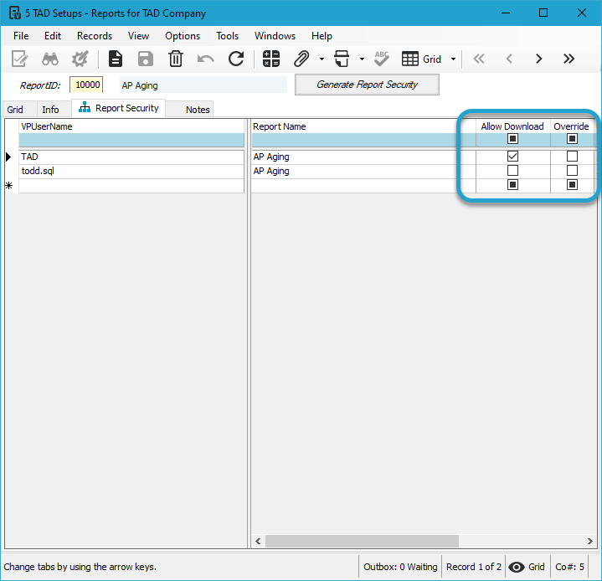Go to first record double-left arrow
Viewport: 602px width, 581px height.
(479, 59)
